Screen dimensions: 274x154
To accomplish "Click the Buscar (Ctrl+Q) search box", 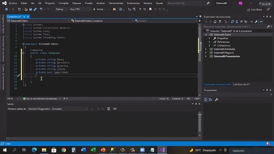I will pos(188,3).
